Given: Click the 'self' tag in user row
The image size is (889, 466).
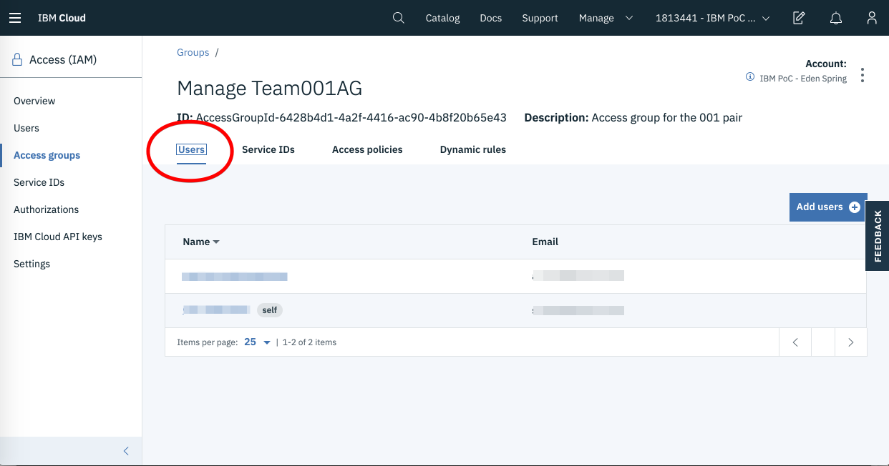Looking at the screenshot, I should coord(270,310).
